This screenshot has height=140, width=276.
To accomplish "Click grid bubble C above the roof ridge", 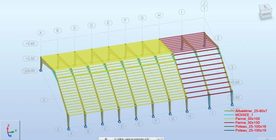I will click(x=74, y=28).
